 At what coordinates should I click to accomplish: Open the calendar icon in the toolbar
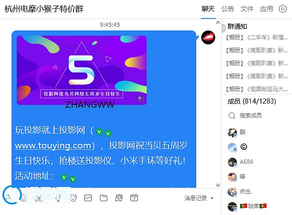coord(134,198)
